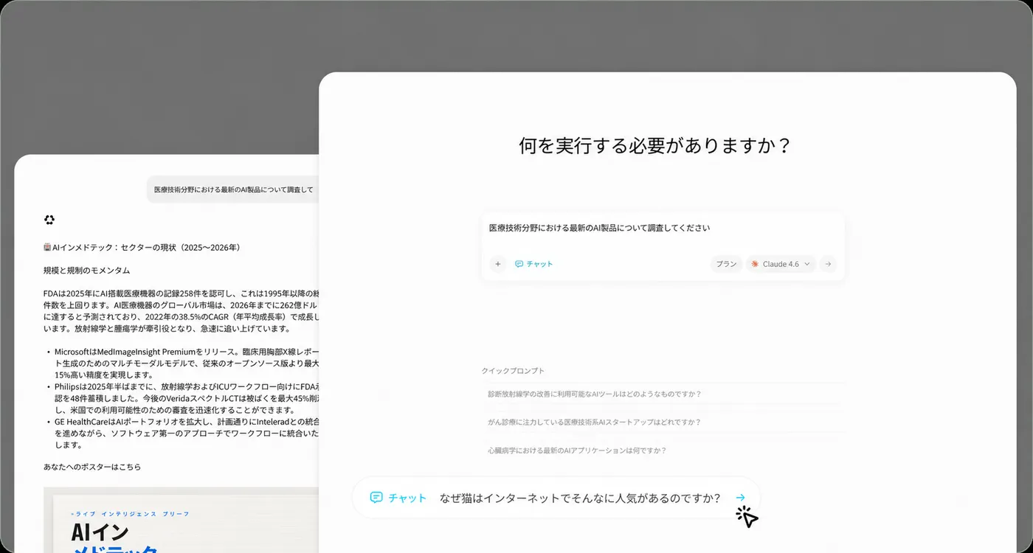Click the プラン button
Image resolution: width=1033 pixels, height=553 pixels.
(727, 264)
